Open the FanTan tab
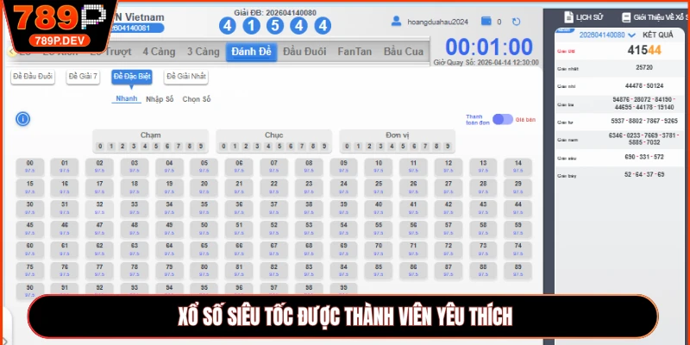690x345 pixels. click(354, 52)
